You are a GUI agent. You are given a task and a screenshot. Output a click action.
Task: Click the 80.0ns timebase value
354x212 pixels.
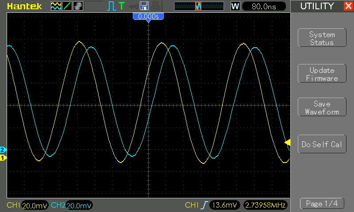tap(264, 6)
